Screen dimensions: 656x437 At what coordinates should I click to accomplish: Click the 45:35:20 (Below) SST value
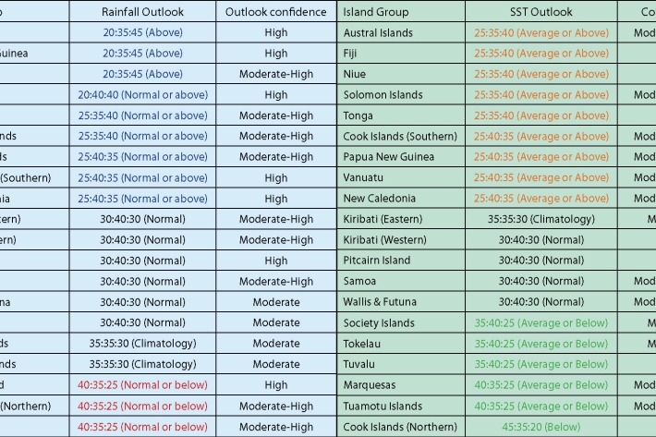(541, 427)
